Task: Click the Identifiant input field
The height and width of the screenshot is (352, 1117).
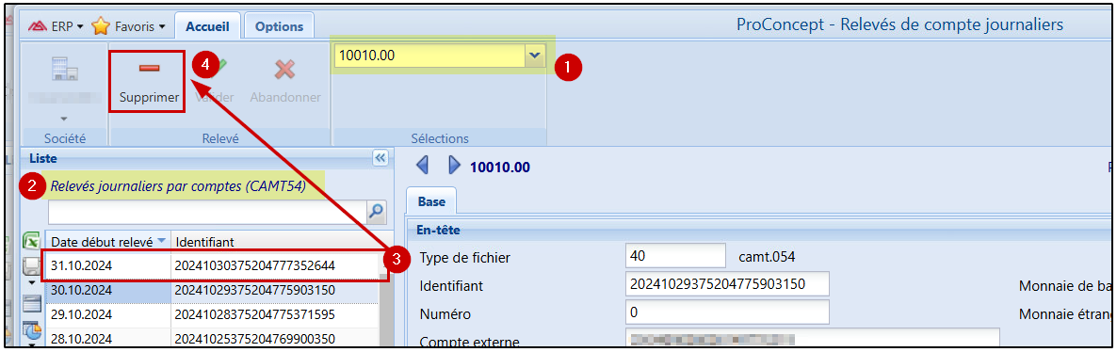Action: pos(727,284)
